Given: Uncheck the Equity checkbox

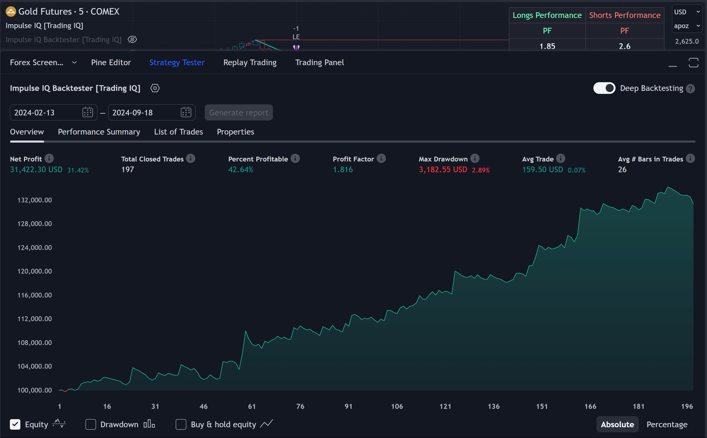Looking at the screenshot, I should click(15, 424).
